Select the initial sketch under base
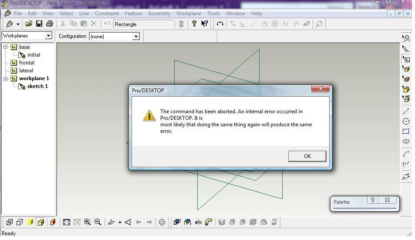Image resolution: width=415 pixels, height=240 pixels. 34,55
